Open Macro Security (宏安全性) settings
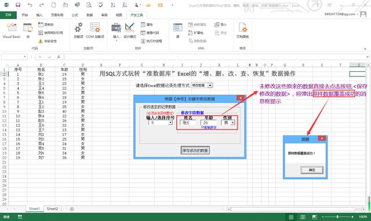 [48, 41]
